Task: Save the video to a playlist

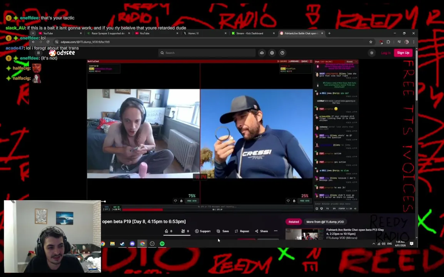Action: tap(222, 231)
